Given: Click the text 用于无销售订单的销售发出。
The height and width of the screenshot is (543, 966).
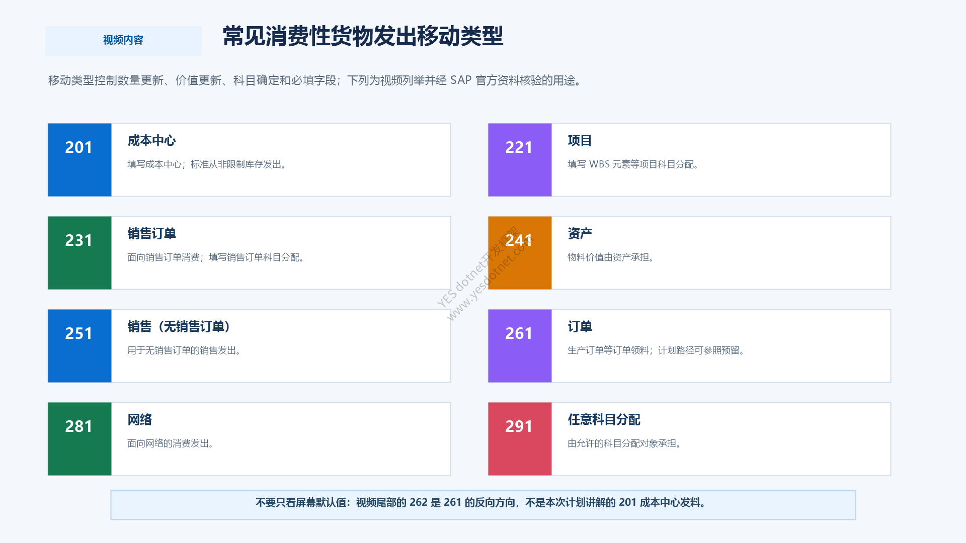Looking at the screenshot, I should tap(185, 350).
